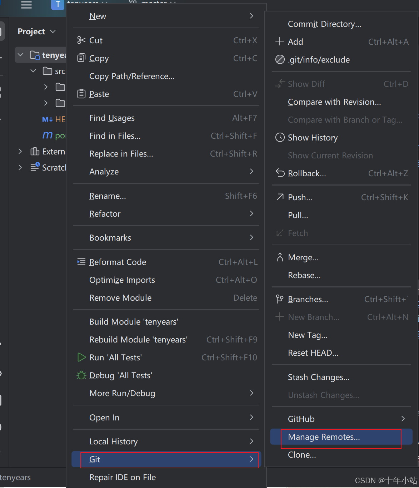Click the tenyears status bar breadcrumb
The height and width of the screenshot is (488, 419).
15,478
